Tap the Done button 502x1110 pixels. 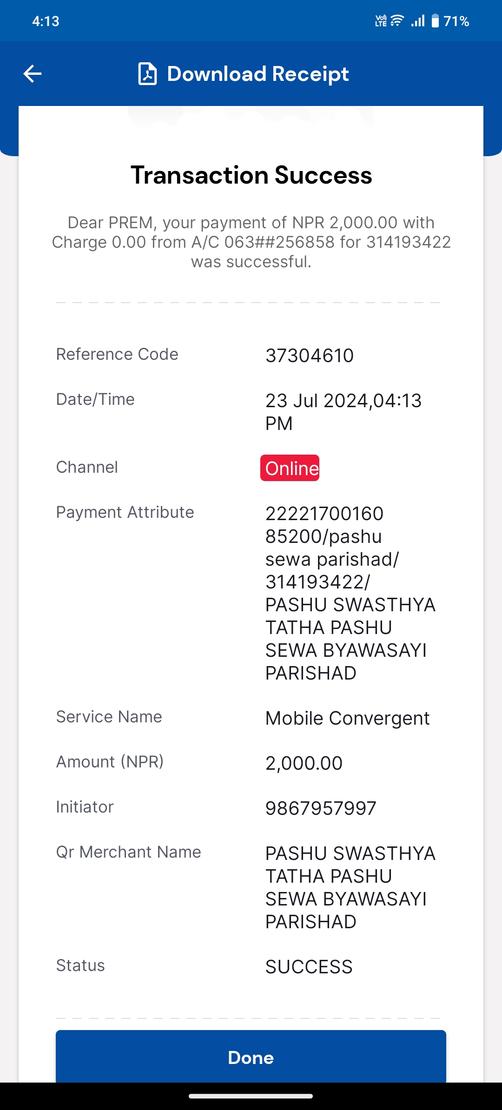click(x=251, y=1057)
